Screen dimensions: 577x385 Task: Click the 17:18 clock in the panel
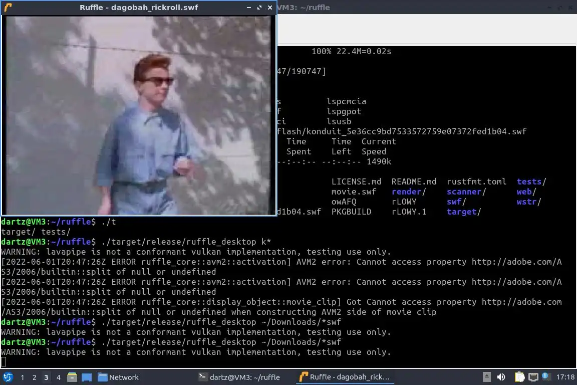coord(565,377)
